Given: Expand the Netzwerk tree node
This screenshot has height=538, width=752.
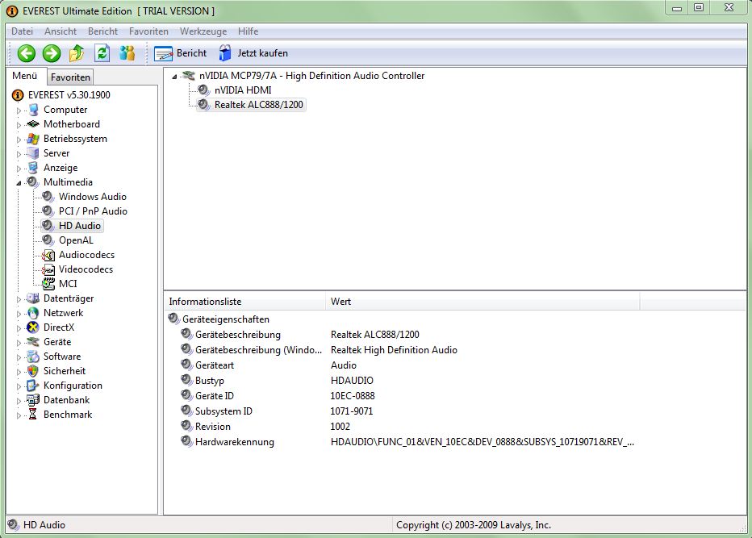Looking at the screenshot, I should (x=19, y=314).
